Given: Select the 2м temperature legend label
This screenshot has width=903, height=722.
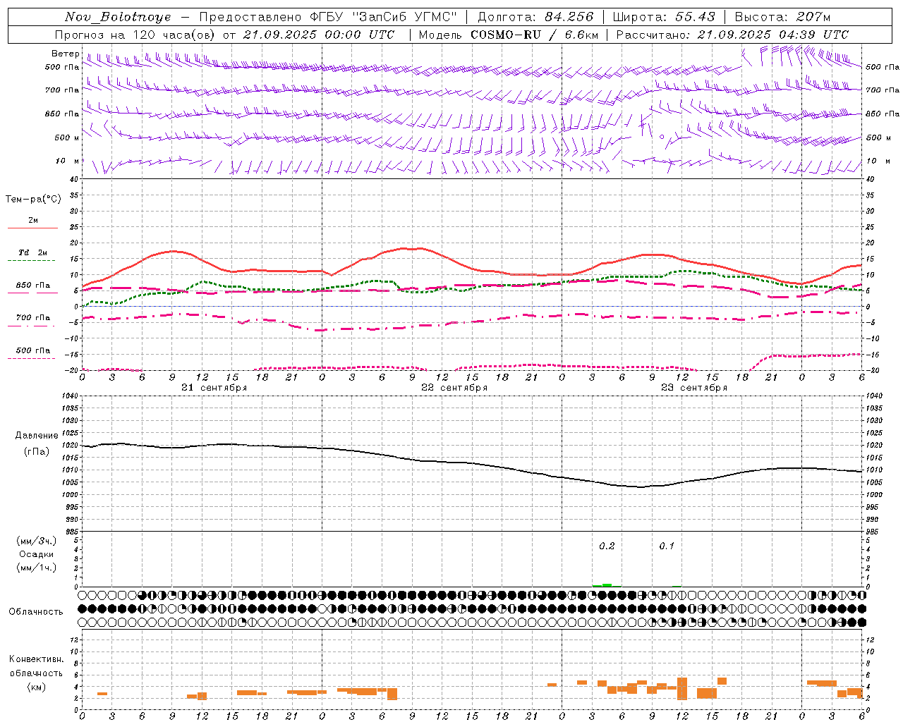Looking at the screenshot, I should (33, 220).
